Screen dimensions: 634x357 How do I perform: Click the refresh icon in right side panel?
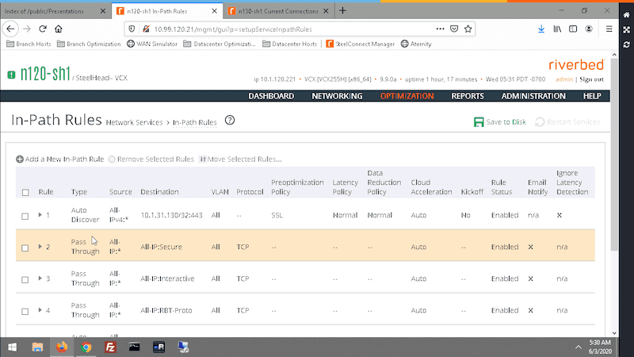[x=626, y=44]
